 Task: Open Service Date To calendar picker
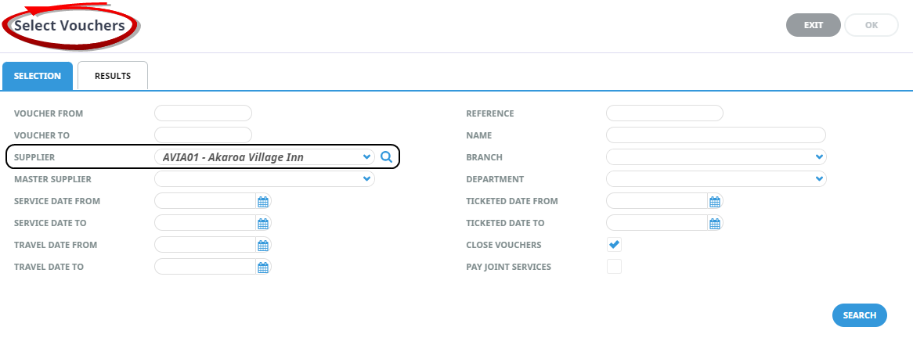(263, 224)
